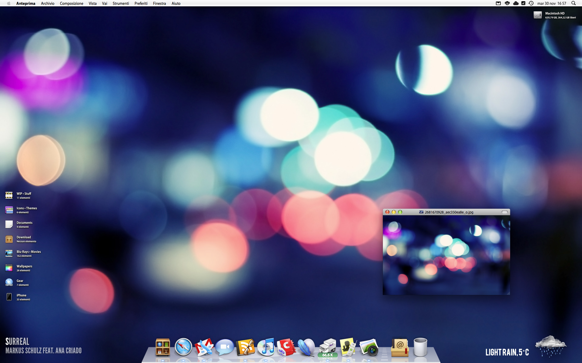Screen dimensions: 582x363
Task: Open the Archivio menu
Action: click(48, 3)
